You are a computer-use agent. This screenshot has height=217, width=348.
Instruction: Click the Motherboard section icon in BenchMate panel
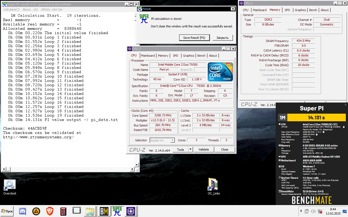pyautogui.click(x=279, y=161)
